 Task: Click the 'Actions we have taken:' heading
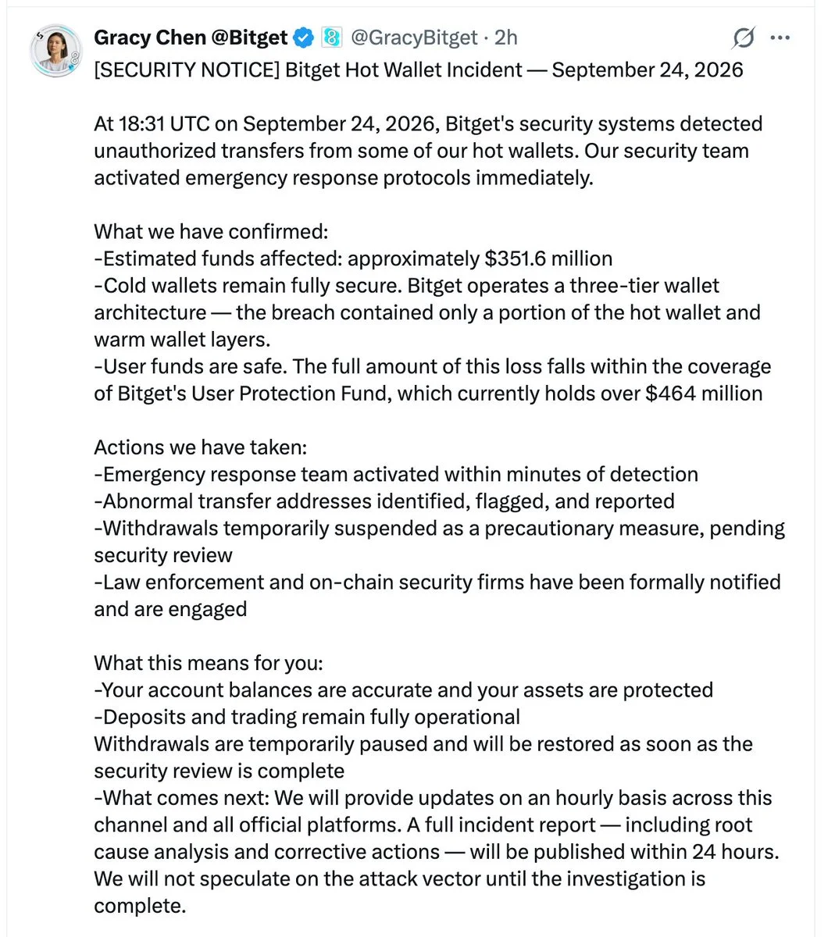tap(201, 447)
